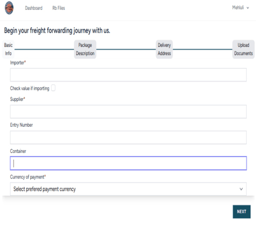Open the preferred payment currency dropdown
This screenshot has width=256, height=225.
point(128,189)
